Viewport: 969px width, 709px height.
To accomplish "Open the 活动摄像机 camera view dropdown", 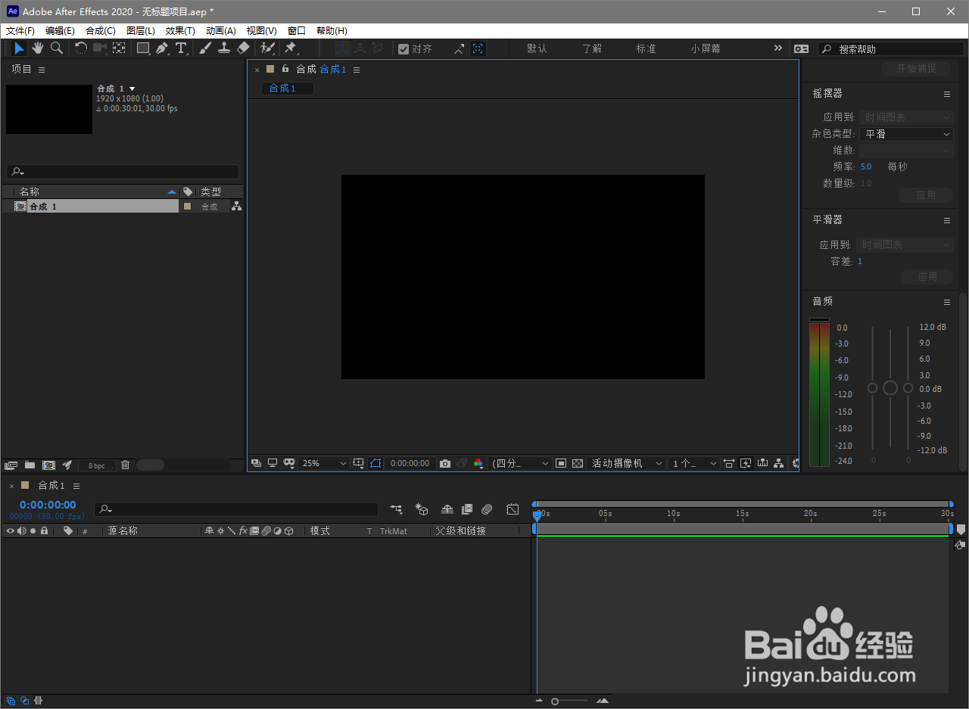I will pos(627,463).
